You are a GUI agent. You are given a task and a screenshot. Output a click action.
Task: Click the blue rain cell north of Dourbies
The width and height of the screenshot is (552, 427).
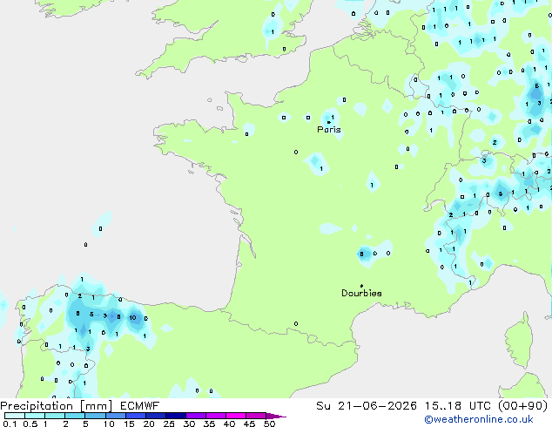tap(364, 254)
